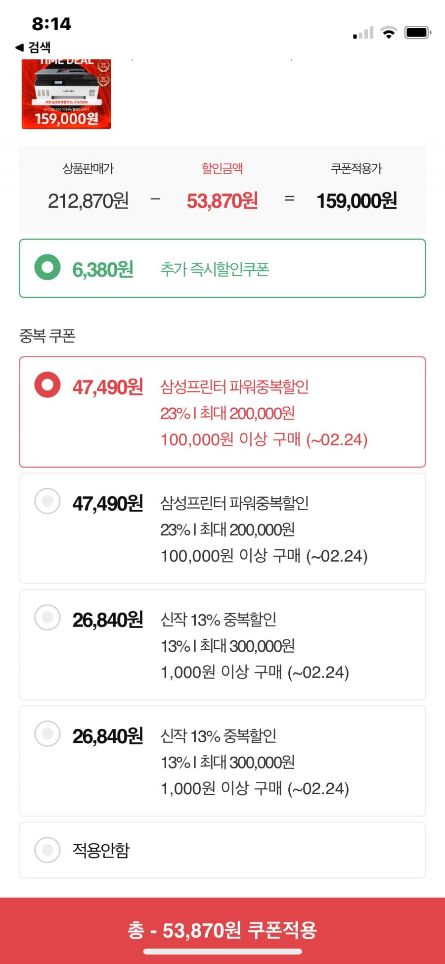Tap the 추가 즉시할인쿠폰 label
The width and height of the screenshot is (445, 964).
(x=215, y=269)
